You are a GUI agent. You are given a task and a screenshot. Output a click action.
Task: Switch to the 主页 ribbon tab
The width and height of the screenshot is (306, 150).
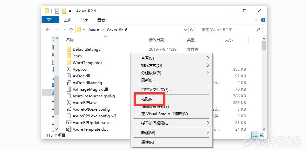(68, 20)
